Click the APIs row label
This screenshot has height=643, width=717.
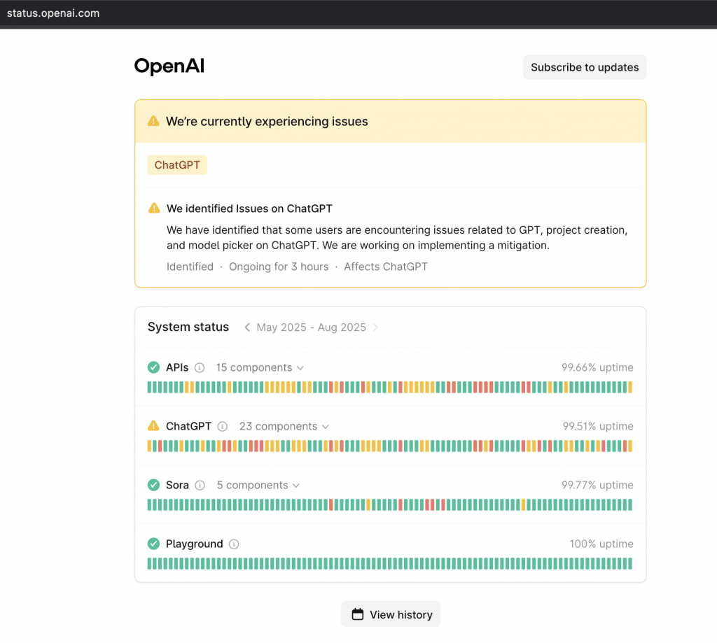177,368
